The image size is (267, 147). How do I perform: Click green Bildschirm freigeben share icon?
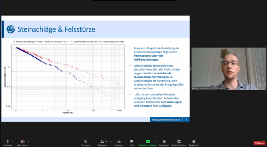point(148,142)
